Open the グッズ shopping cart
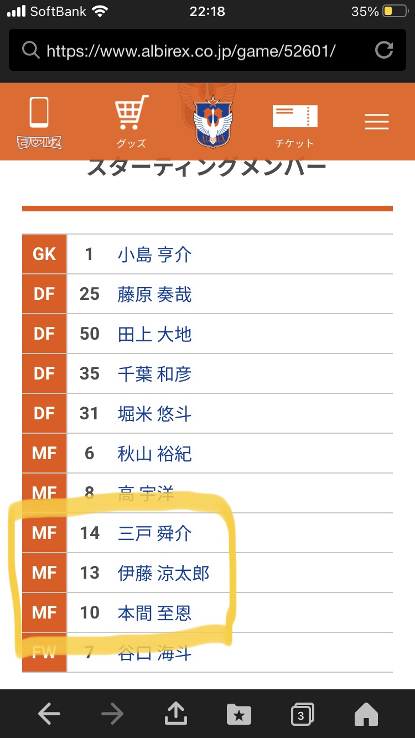415x738 pixels. (x=131, y=122)
